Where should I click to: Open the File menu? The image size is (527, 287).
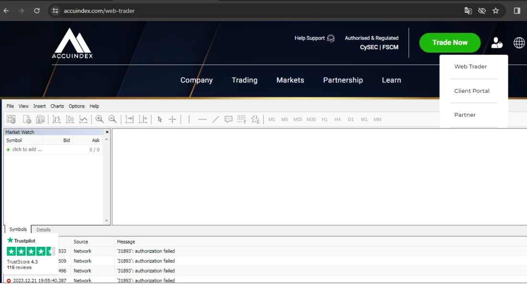pyautogui.click(x=10, y=106)
